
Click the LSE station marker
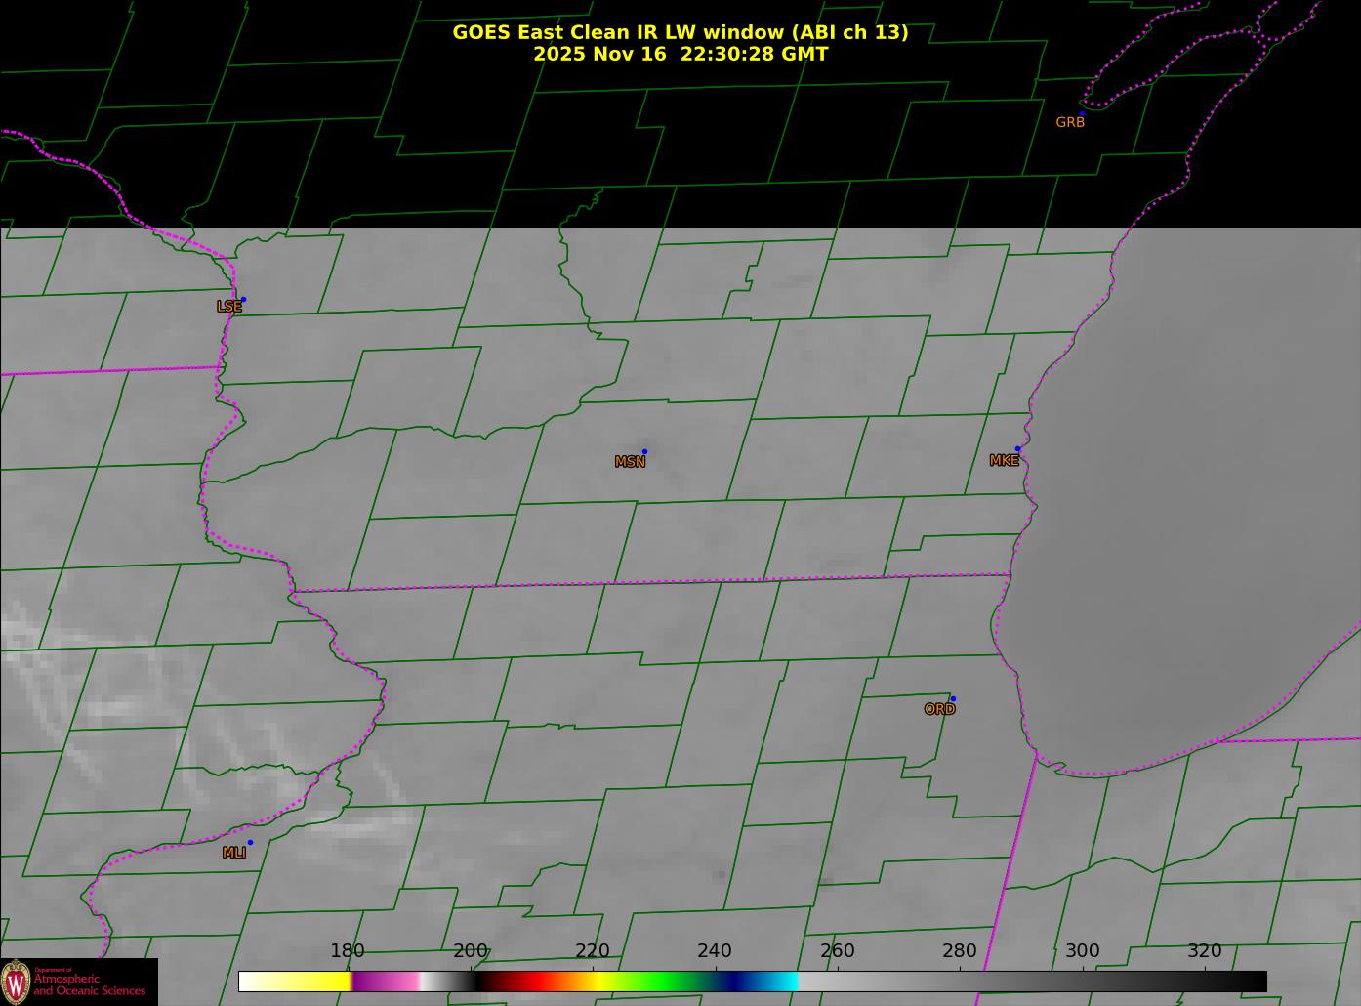coord(243,299)
